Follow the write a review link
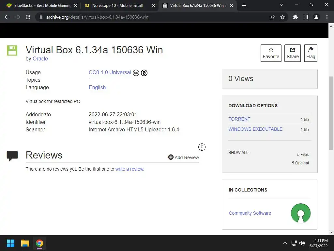 pos(129,169)
